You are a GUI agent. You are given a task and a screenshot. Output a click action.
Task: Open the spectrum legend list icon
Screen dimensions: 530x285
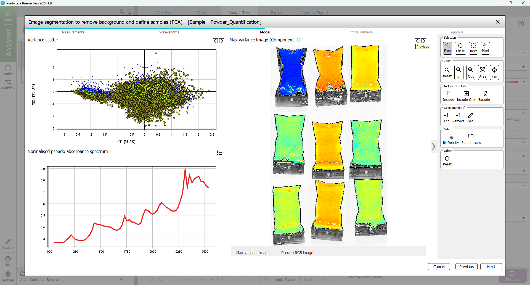pos(219,153)
